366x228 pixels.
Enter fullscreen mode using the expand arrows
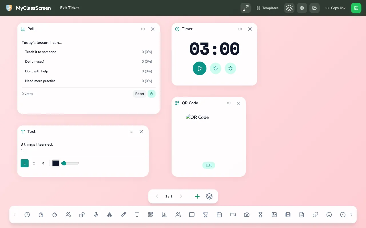click(x=246, y=8)
